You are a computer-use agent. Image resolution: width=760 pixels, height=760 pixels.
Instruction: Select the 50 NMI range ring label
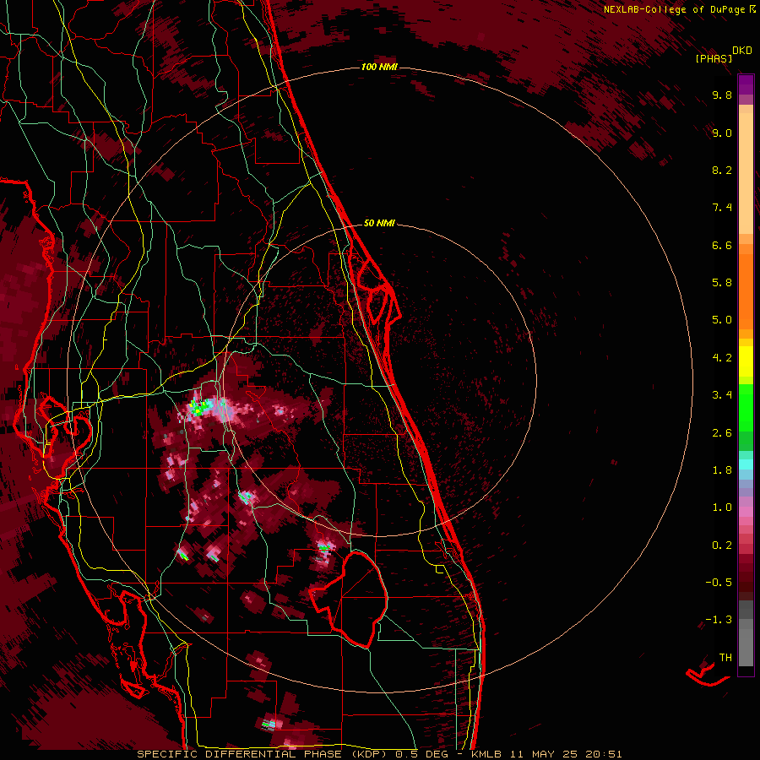coord(379,223)
